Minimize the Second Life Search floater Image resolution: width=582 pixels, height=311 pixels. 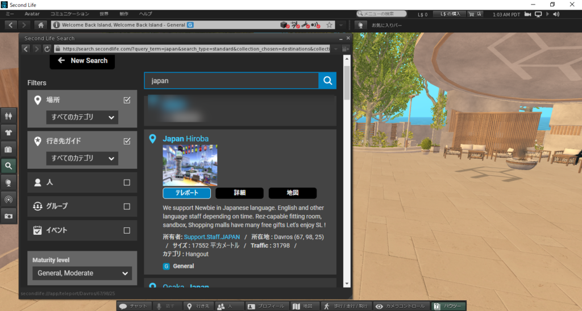pyautogui.click(x=340, y=38)
